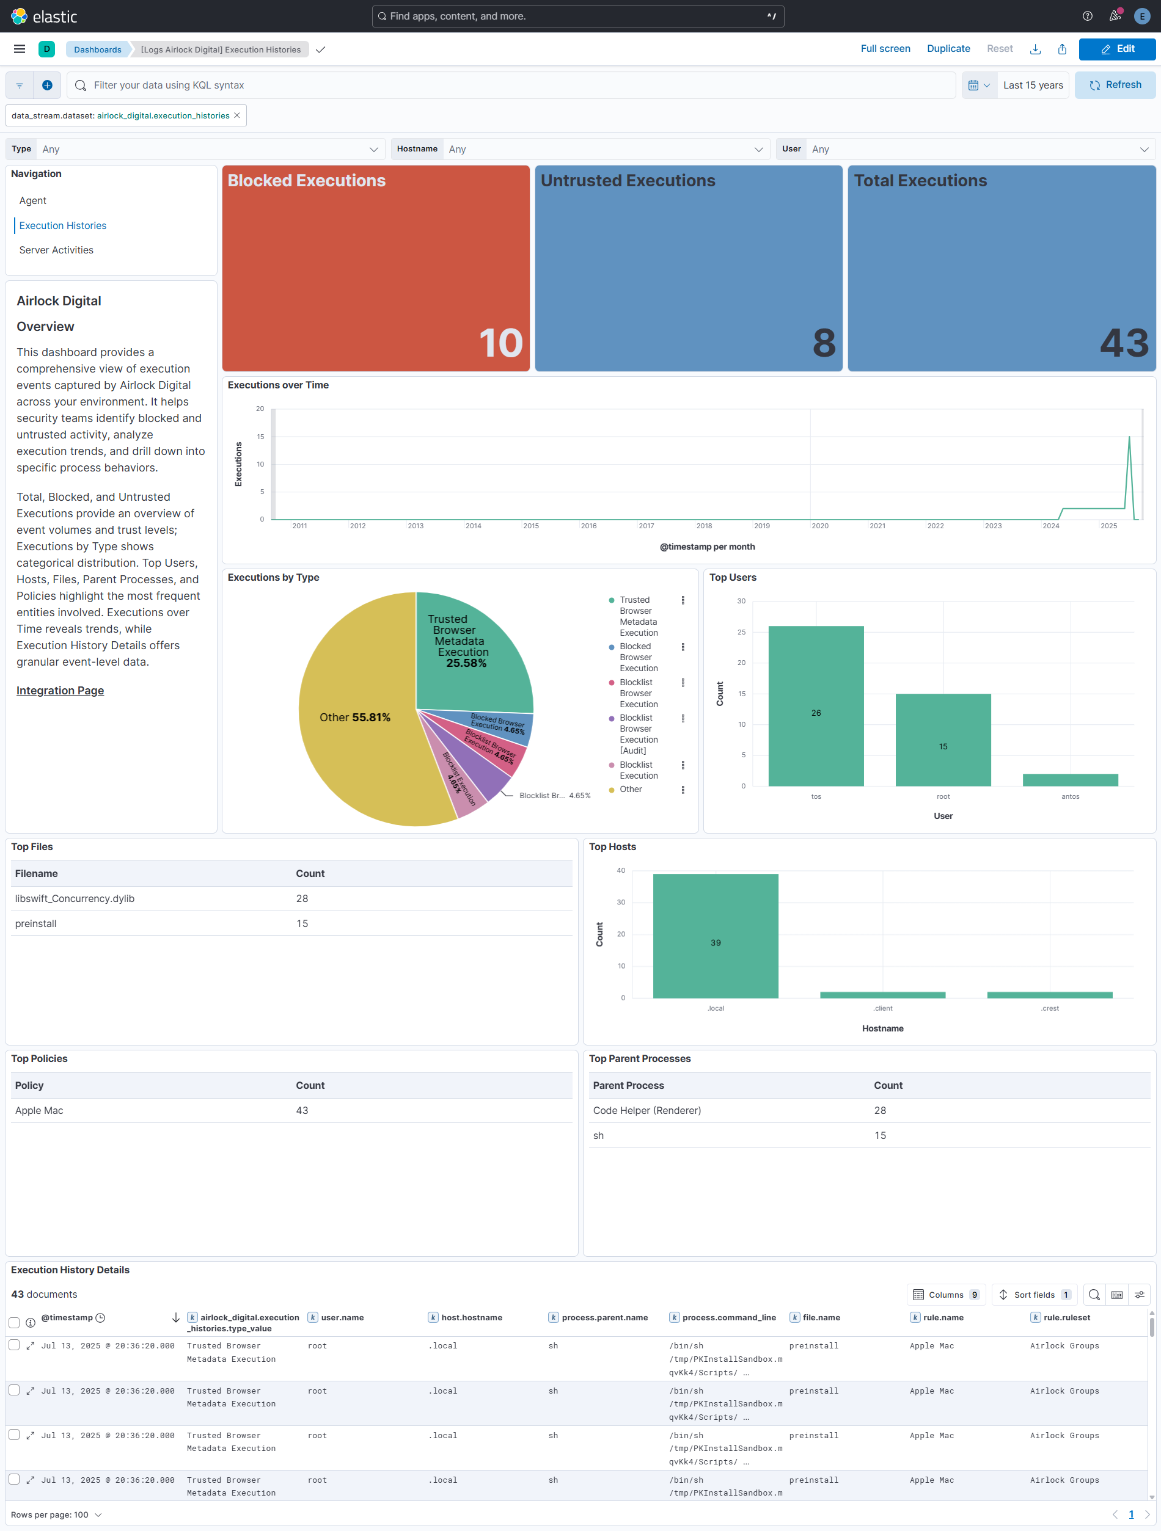Click the share dashboard icon
The width and height of the screenshot is (1161, 1531).
tap(1062, 49)
